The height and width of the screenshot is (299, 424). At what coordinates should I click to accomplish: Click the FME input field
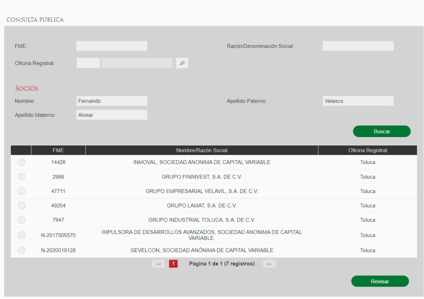point(112,46)
